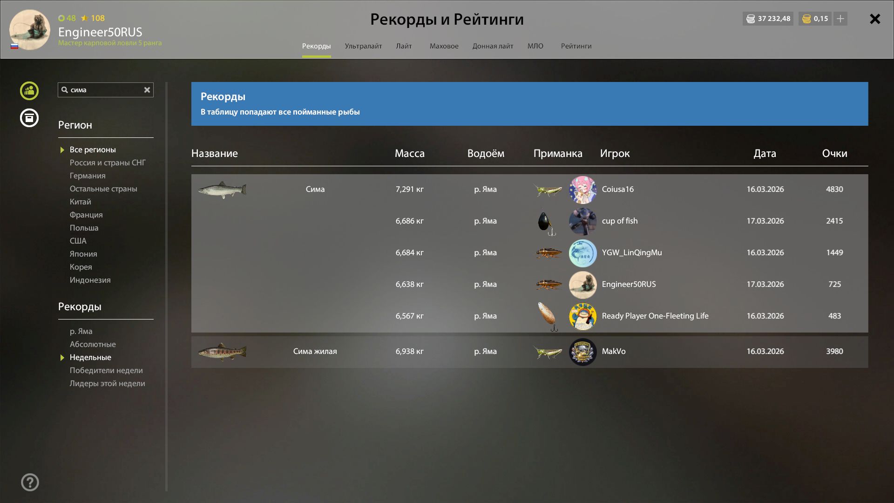Open help via question mark icon
This screenshot has width=894, height=503.
tap(30, 483)
